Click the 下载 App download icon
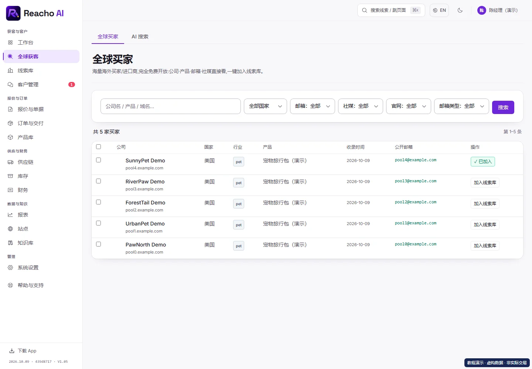Viewport: 532px width, 369px height. coord(12,351)
